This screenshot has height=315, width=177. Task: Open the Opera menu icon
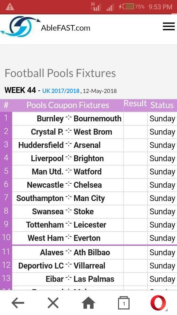point(159,303)
